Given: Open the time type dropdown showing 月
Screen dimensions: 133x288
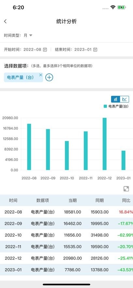Looking at the screenshot, I should [28, 35].
